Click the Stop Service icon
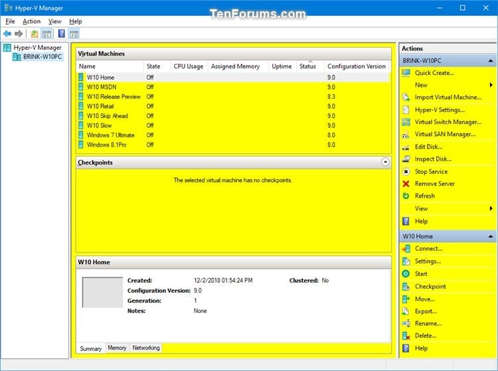Viewport: 498px width, 371px height. (x=406, y=171)
